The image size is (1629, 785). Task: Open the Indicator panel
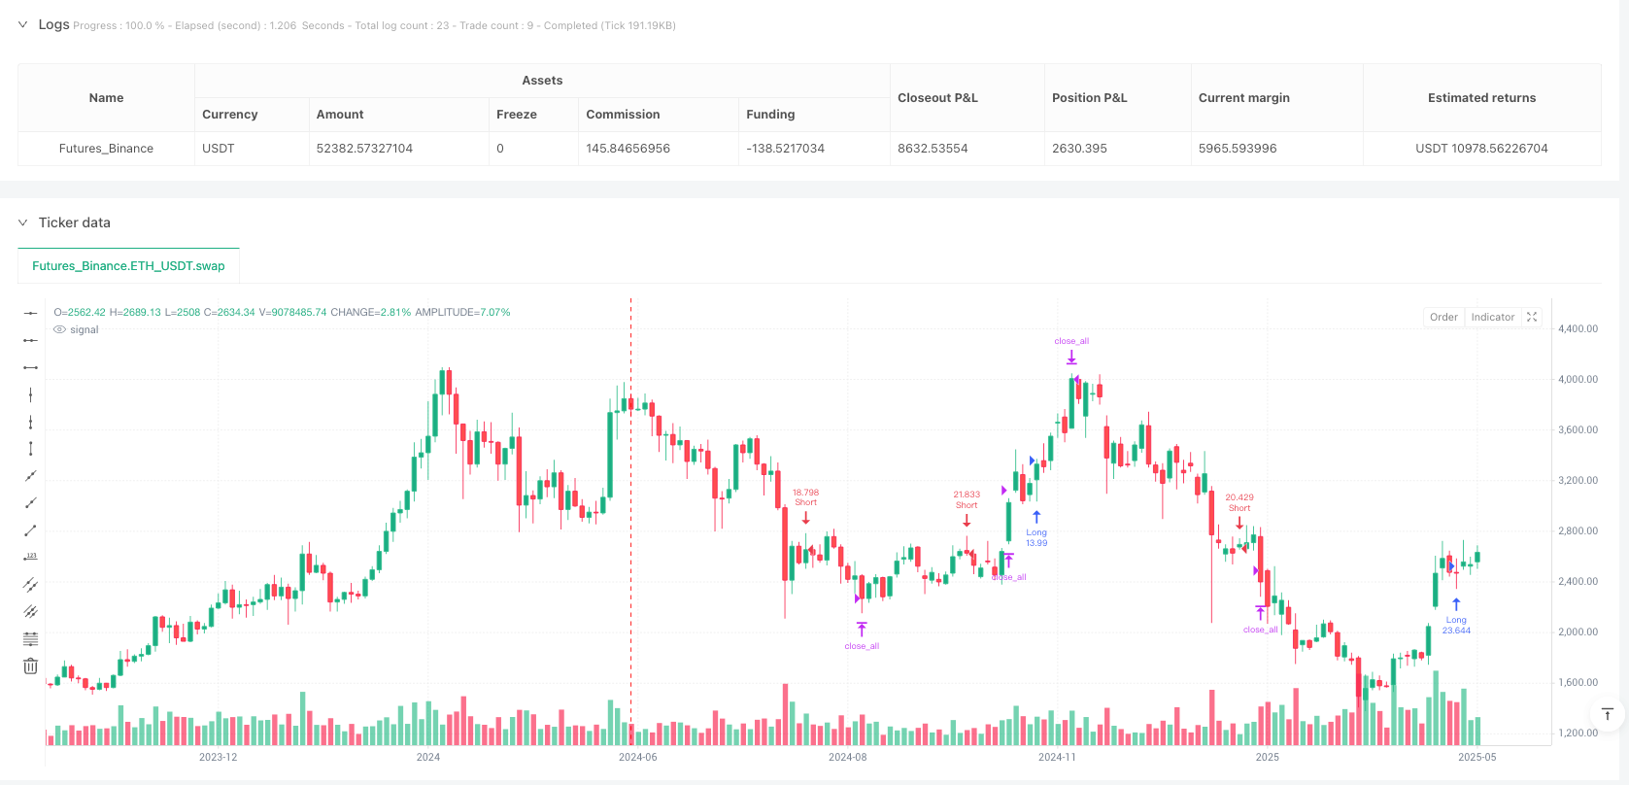(x=1492, y=317)
